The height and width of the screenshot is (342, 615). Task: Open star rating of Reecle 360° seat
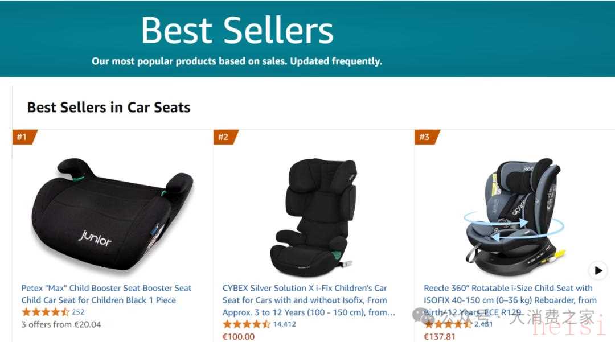click(x=448, y=324)
